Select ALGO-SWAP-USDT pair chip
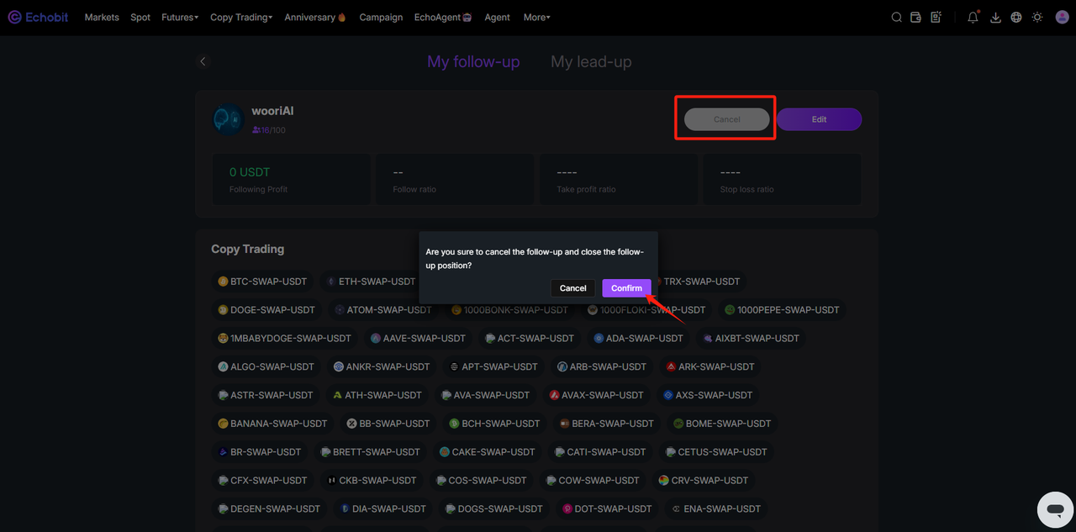The width and height of the screenshot is (1076, 532). click(266, 366)
